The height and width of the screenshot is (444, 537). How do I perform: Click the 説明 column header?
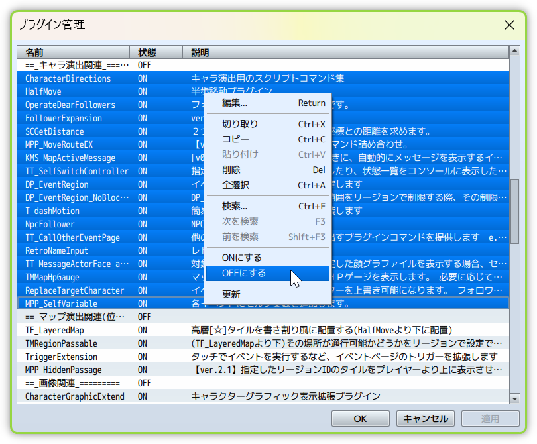click(346, 52)
